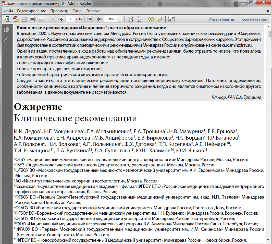Click the 'Клинические рекомендации' subtitle

click(76, 118)
